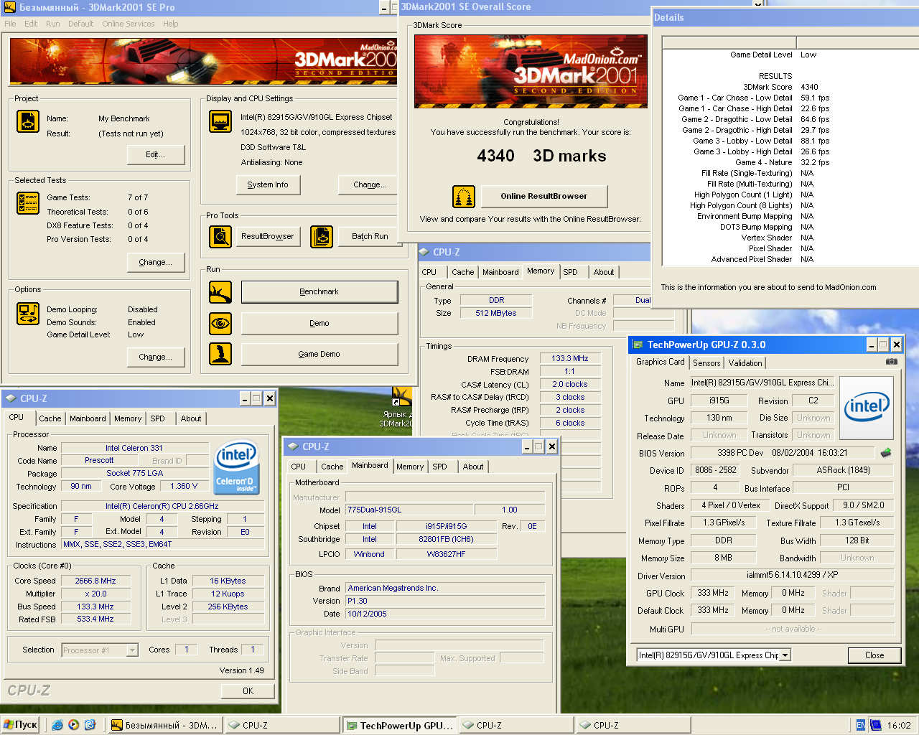Open the Default menu in 3DMark2001
919x735 pixels.
[80, 24]
